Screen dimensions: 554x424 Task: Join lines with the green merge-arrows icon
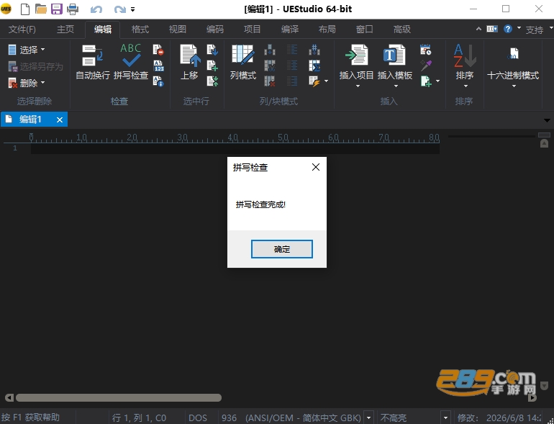212,81
